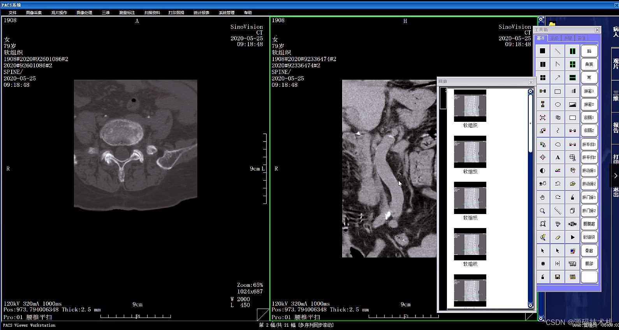This screenshot has width=619, height=330.
Task: Pick the green two-row layout icon
Action: tap(572, 78)
